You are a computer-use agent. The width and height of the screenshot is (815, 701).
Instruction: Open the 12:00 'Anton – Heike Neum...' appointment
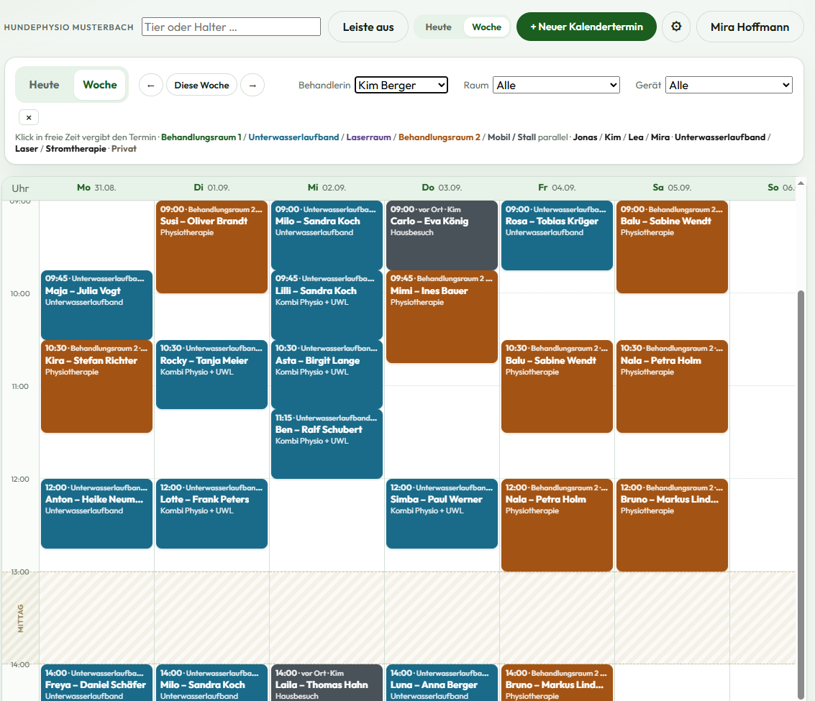[96, 513]
